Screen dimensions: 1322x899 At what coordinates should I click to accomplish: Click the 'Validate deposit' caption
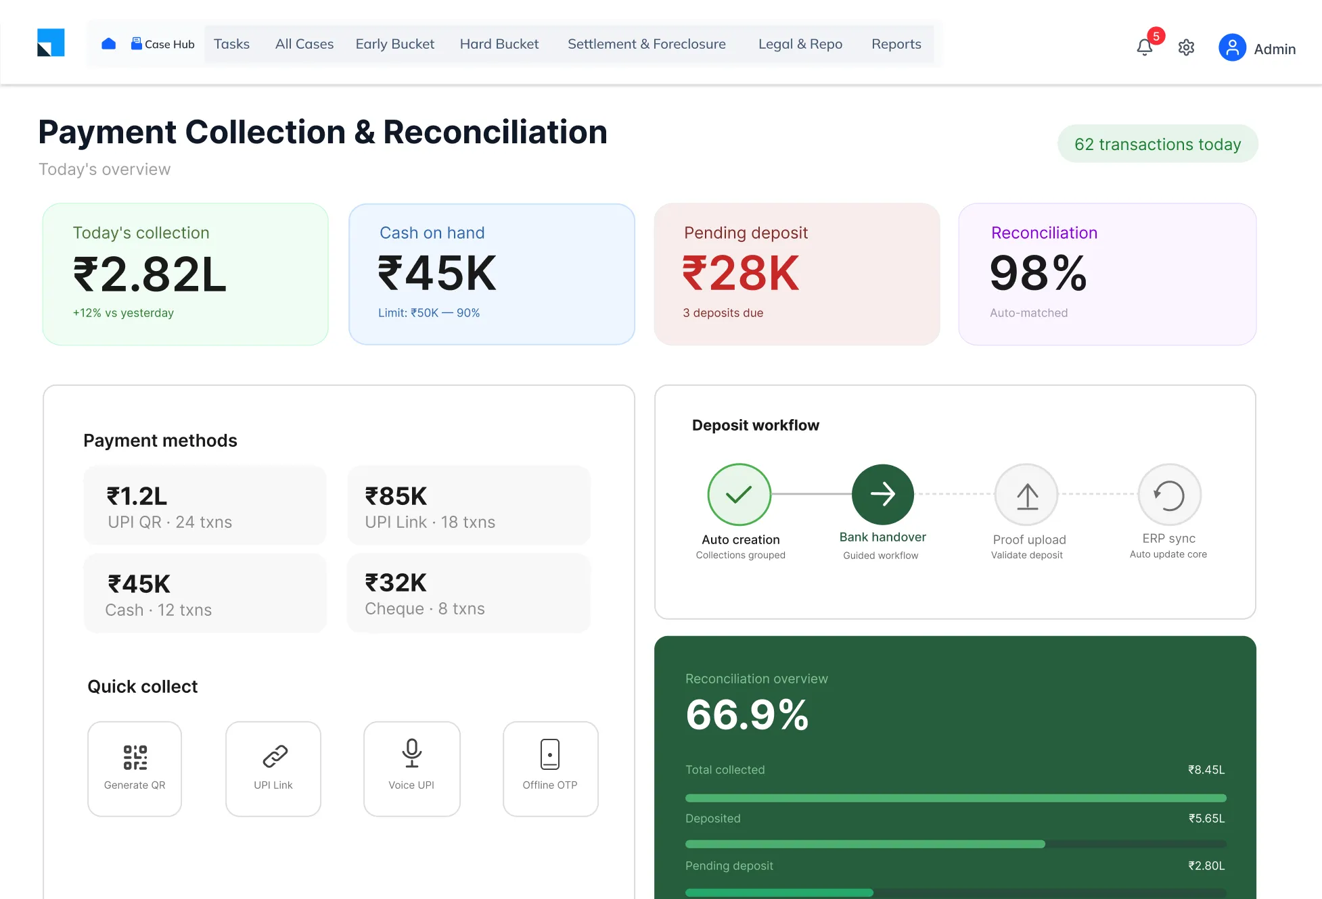(1027, 555)
